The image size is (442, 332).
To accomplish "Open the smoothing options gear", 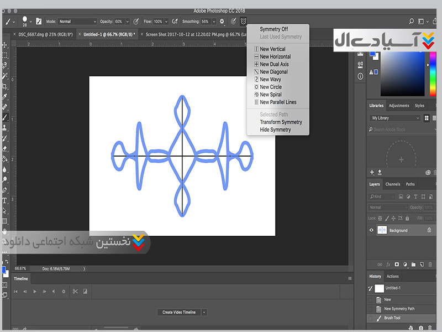I will [x=222, y=21].
